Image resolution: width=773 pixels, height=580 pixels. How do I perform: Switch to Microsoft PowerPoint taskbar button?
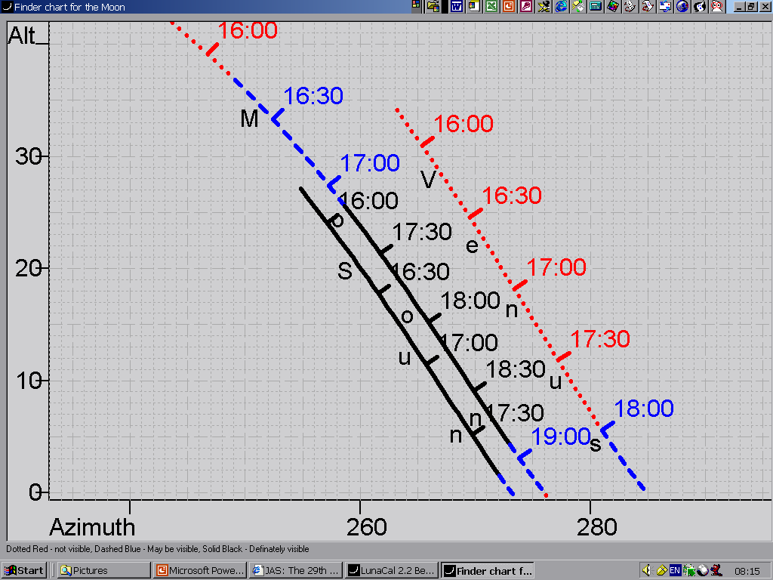200,570
